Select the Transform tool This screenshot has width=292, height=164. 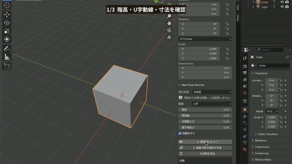[x=7, y=39]
